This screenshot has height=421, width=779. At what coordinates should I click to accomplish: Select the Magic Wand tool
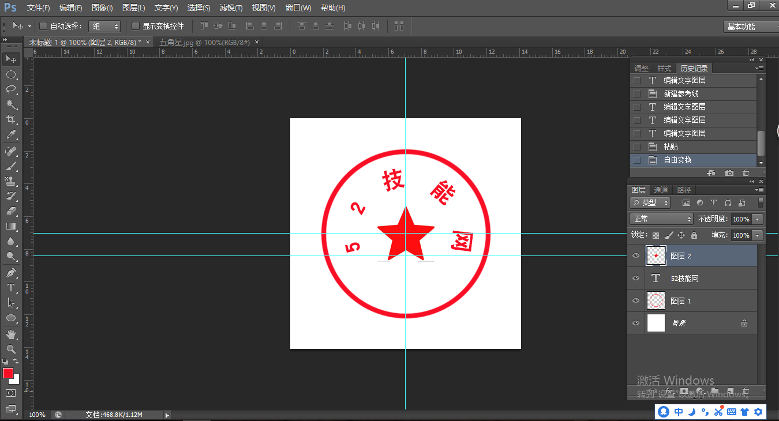pyautogui.click(x=11, y=104)
